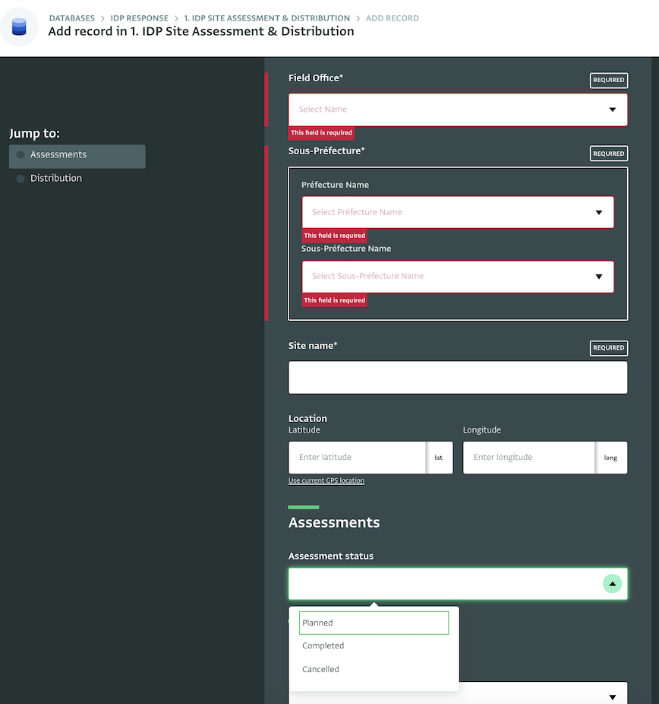Open the Field Office Select Name dropdown

458,109
